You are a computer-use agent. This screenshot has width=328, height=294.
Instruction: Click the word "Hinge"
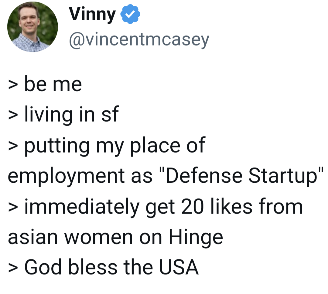(x=196, y=238)
